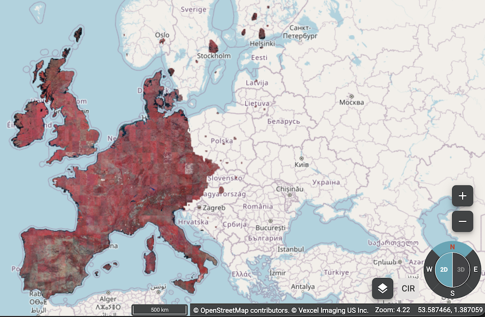Image resolution: width=485 pixels, height=317 pixels.
Task: Click the Stockholm city label
Action: tap(214, 56)
